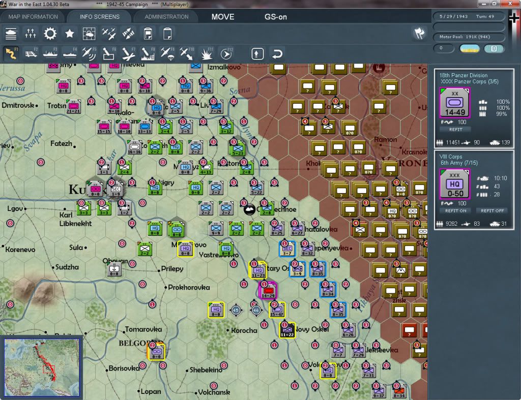Select the F6 bomb unit icon
The height and width of the screenshot is (400, 521).
pyautogui.click(x=109, y=53)
